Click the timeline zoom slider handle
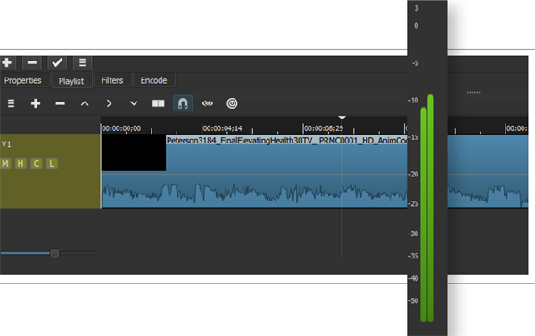 click(54, 253)
